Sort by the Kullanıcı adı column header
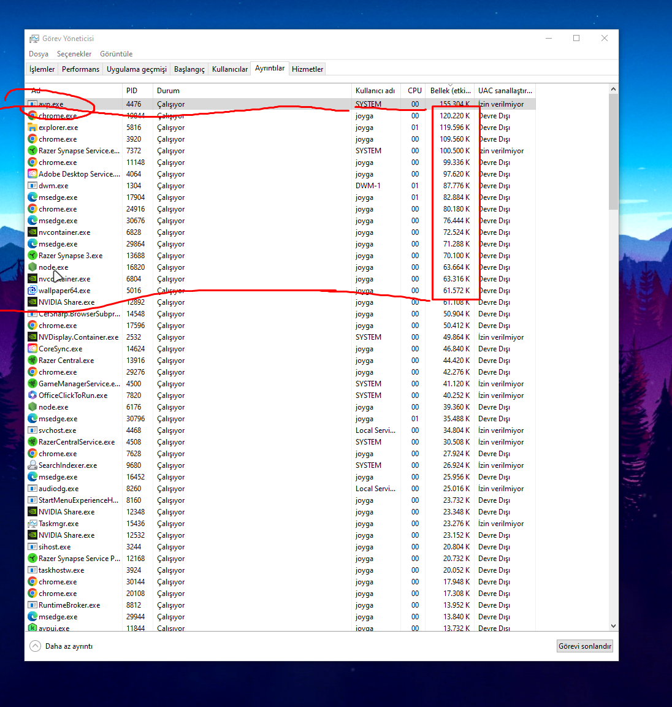 (376, 91)
